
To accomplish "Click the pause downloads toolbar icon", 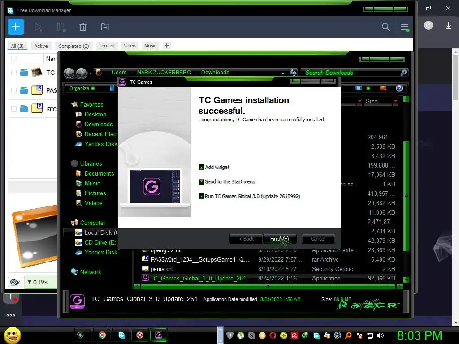I will [x=61, y=27].
